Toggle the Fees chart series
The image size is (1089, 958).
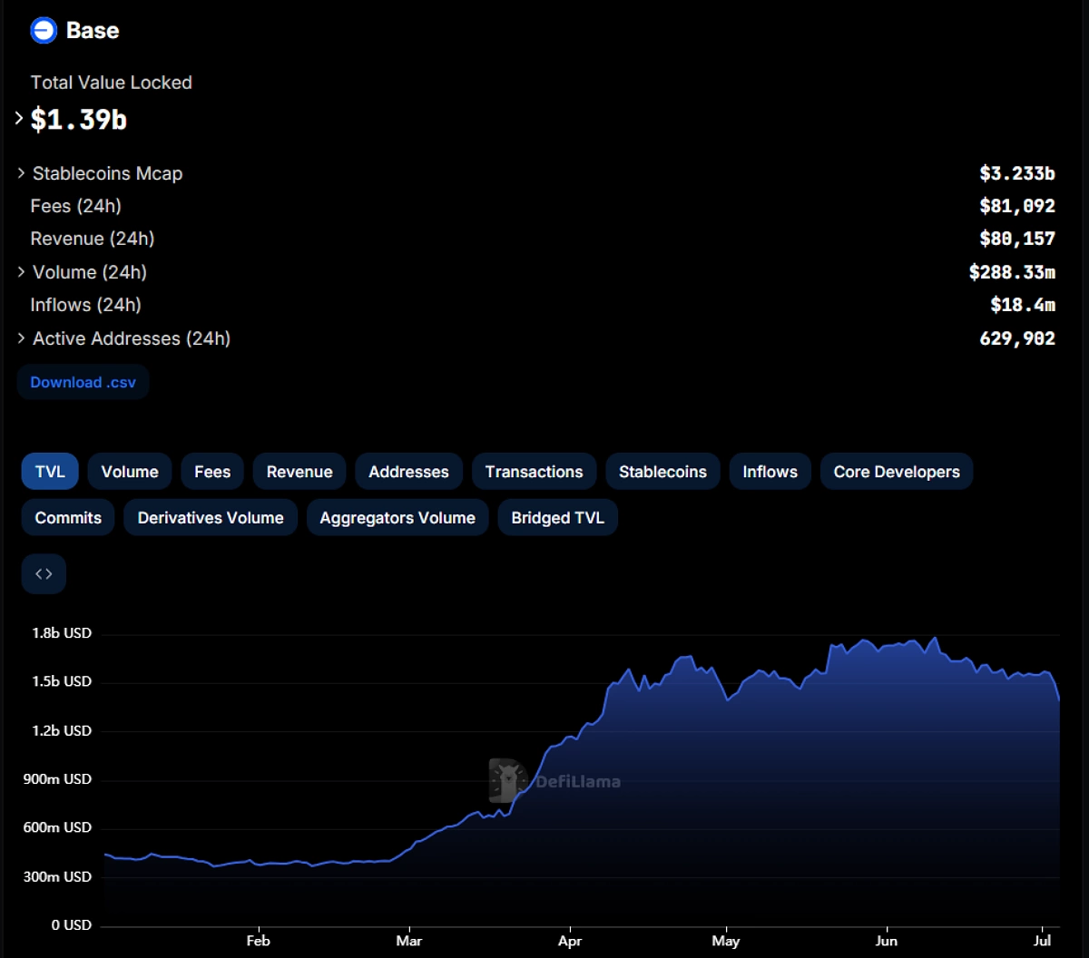[212, 472]
